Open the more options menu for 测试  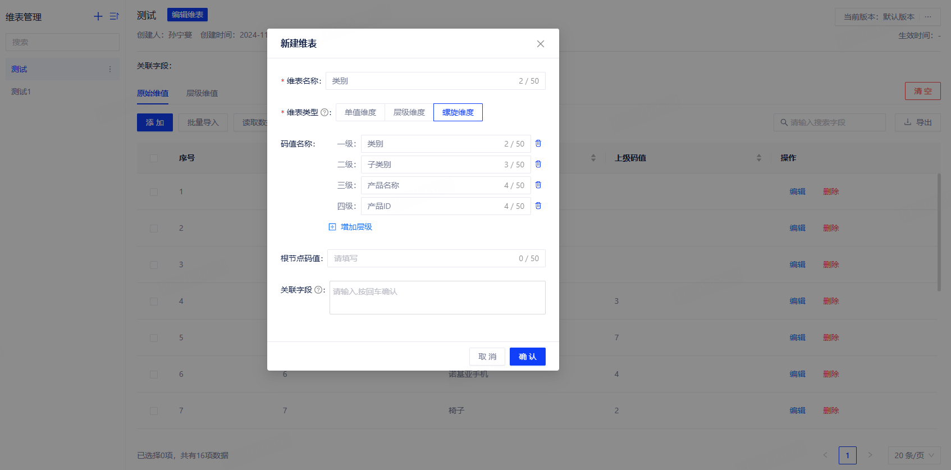coord(110,69)
